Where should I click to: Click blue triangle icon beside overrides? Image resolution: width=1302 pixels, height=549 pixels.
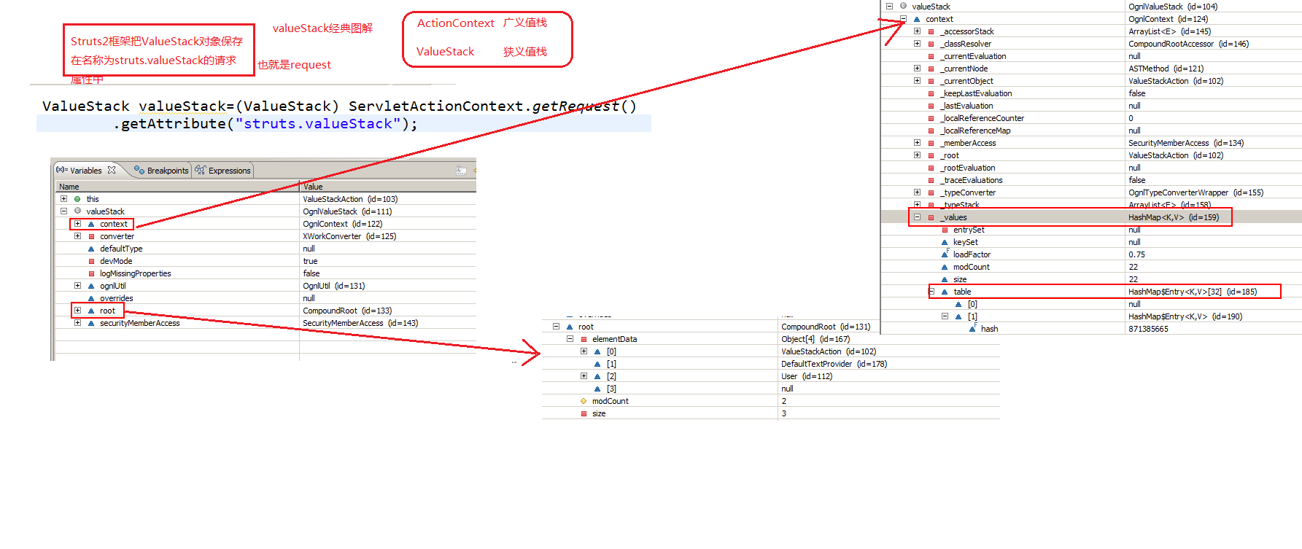click(91, 298)
